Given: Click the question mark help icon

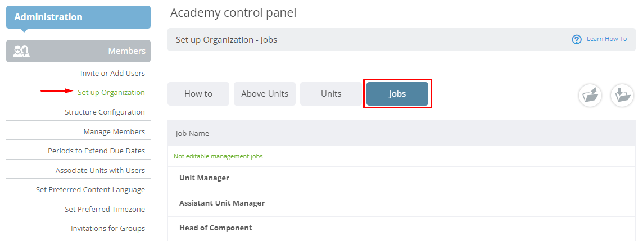Looking at the screenshot, I should (x=577, y=39).
